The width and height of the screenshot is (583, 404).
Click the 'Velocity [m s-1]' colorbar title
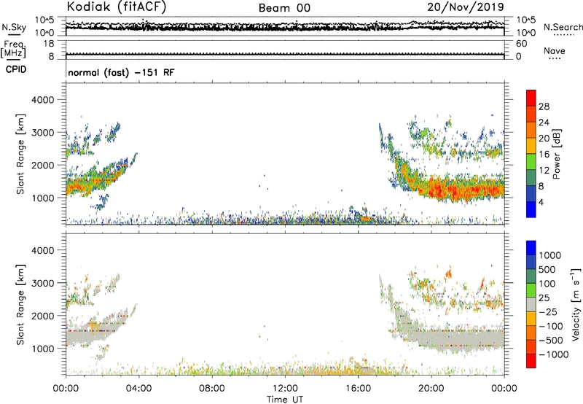click(x=576, y=304)
